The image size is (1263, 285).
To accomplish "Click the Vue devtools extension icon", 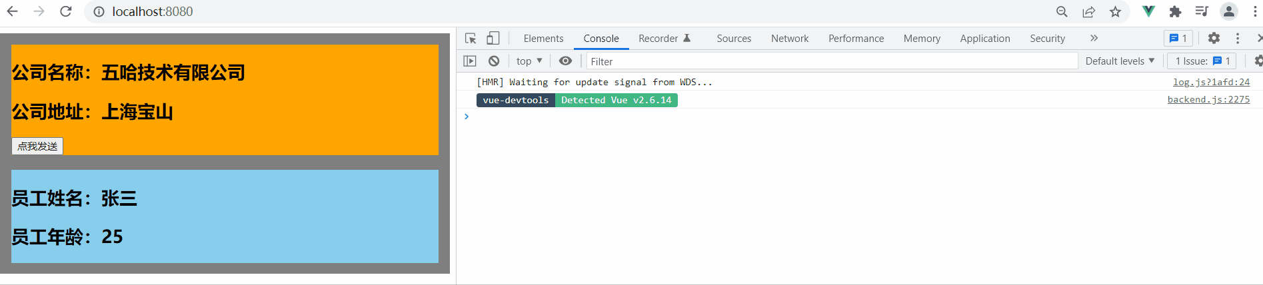I will point(1148,11).
